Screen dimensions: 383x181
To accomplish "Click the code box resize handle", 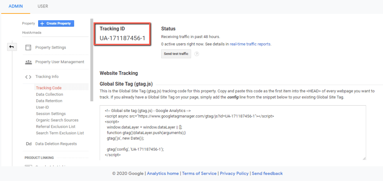I will tap(364, 158).
